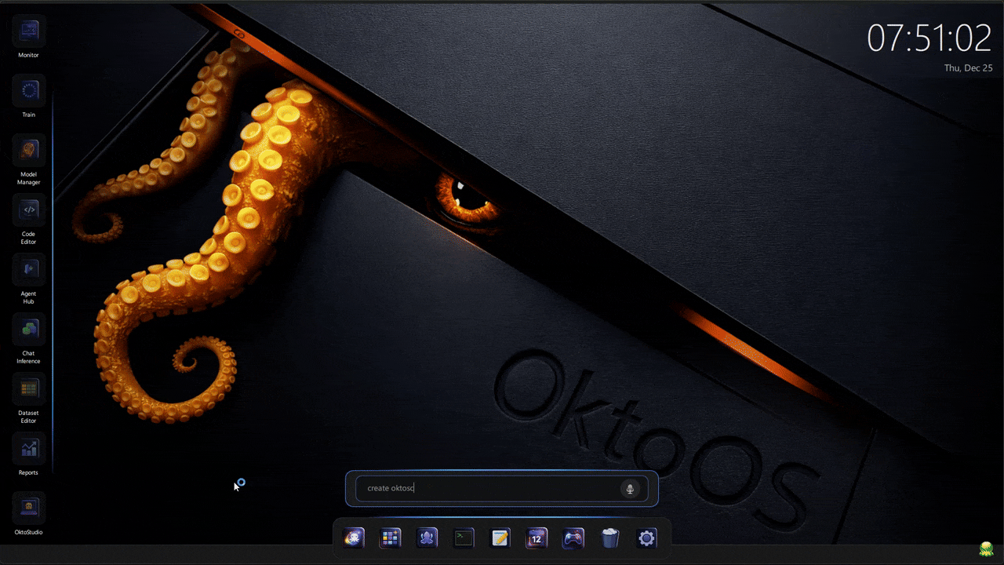Image resolution: width=1004 pixels, height=565 pixels.
Task: Open the Agent Hub
Action: pos(28,270)
